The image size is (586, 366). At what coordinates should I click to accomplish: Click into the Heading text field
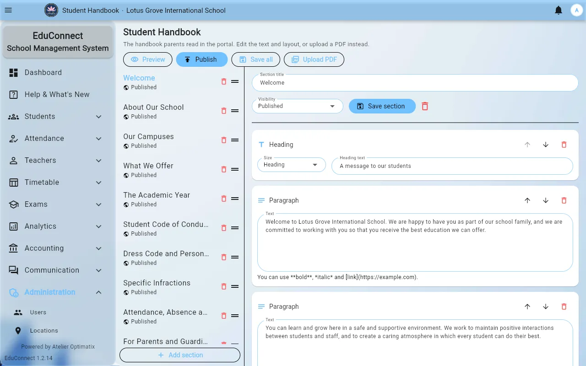click(x=452, y=166)
